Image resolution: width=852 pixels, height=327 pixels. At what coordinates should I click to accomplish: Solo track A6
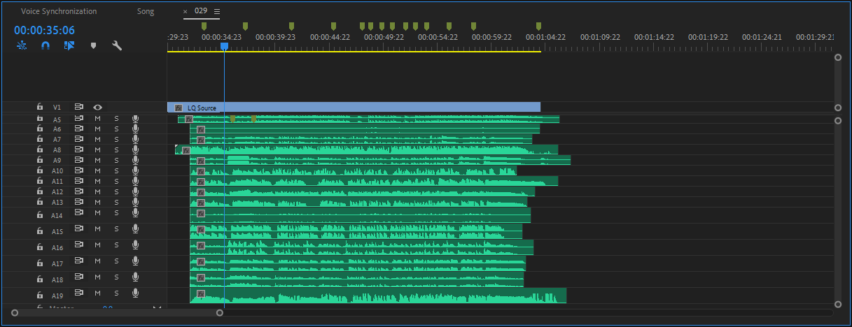(117, 129)
